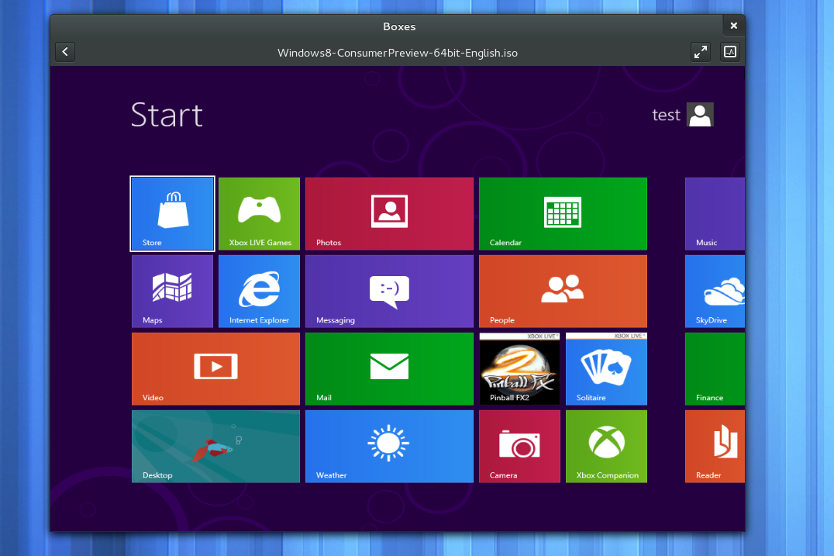
Task: Click the Start heading text
Action: pyautogui.click(x=167, y=115)
